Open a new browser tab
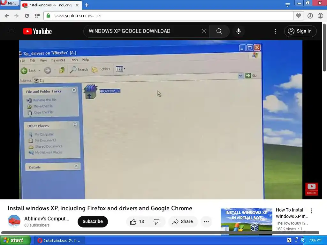Viewport: 327px width, 245px height. [87, 5]
